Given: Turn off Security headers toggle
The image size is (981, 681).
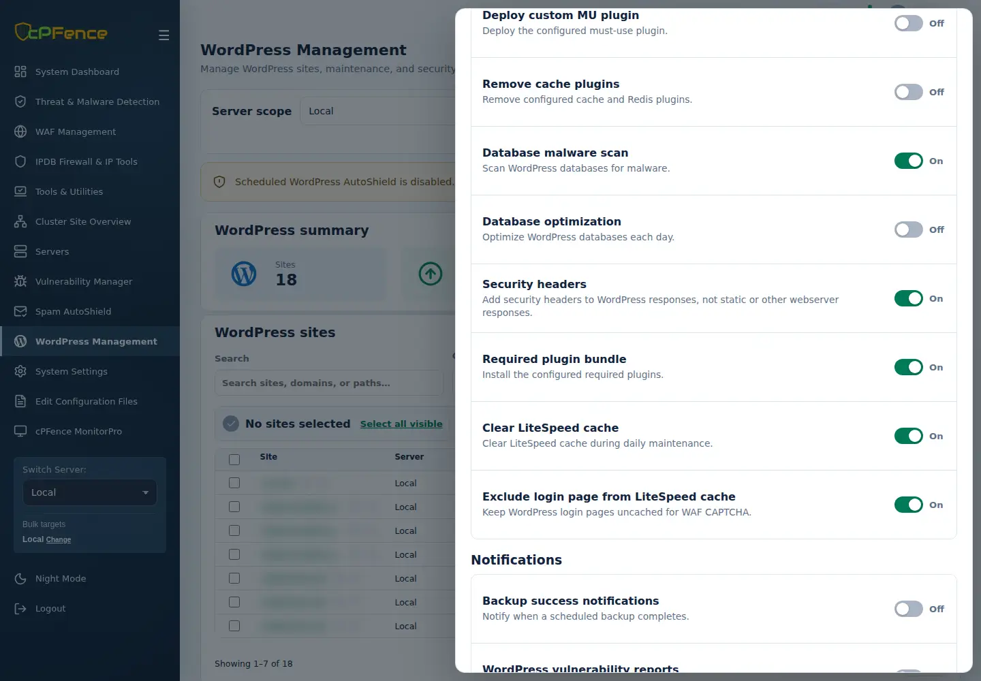Looking at the screenshot, I should (909, 298).
